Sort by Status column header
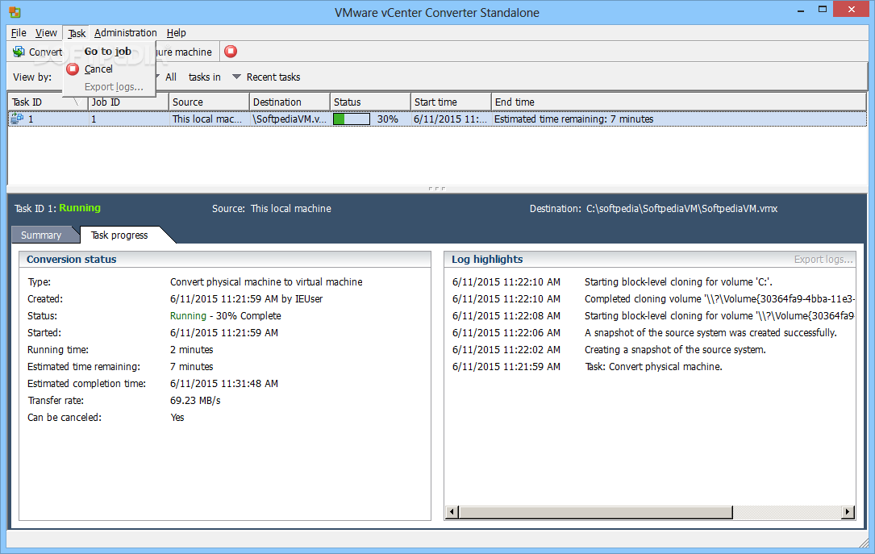The image size is (875, 554). pyautogui.click(x=370, y=102)
